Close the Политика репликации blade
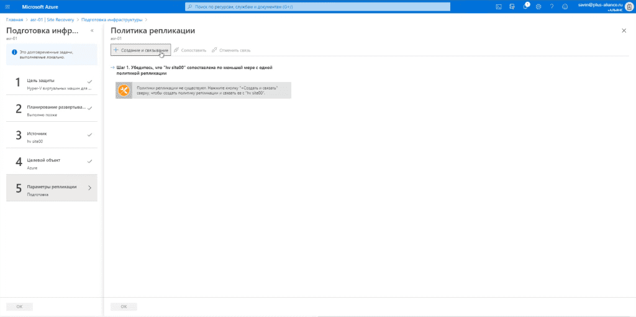636x317 pixels. 624,31
